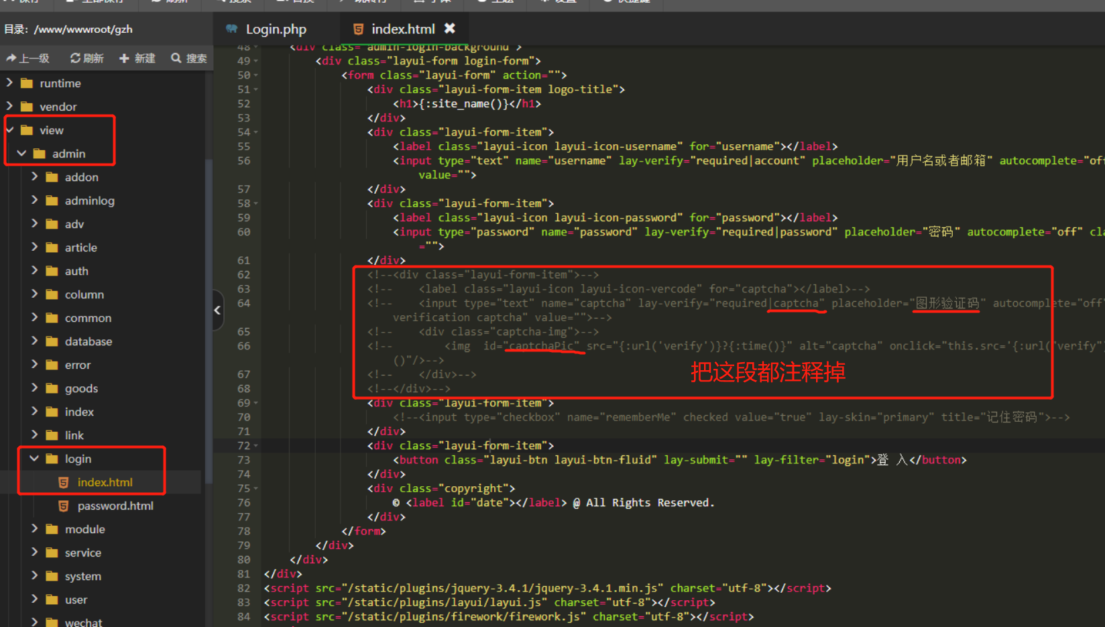Click the magnifier search icon in sidebar

176,58
